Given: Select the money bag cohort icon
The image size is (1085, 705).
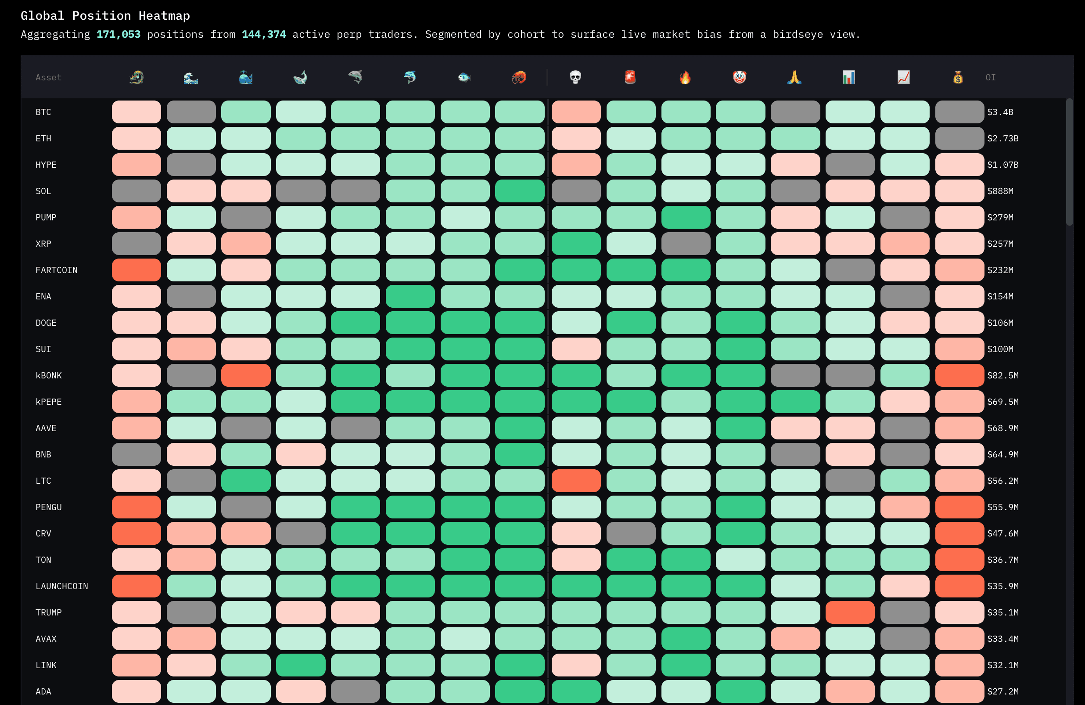Looking at the screenshot, I should point(959,78).
